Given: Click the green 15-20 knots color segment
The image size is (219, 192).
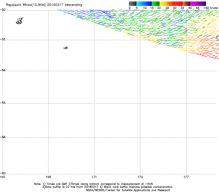Looking at the screenshot, I should click(156, 4).
